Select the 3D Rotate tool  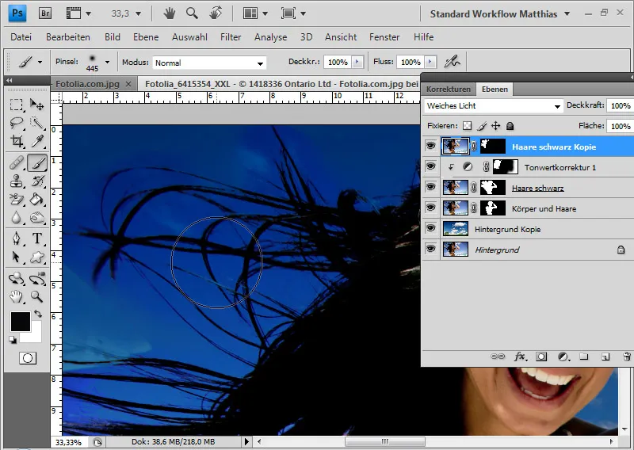click(x=16, y=279)
